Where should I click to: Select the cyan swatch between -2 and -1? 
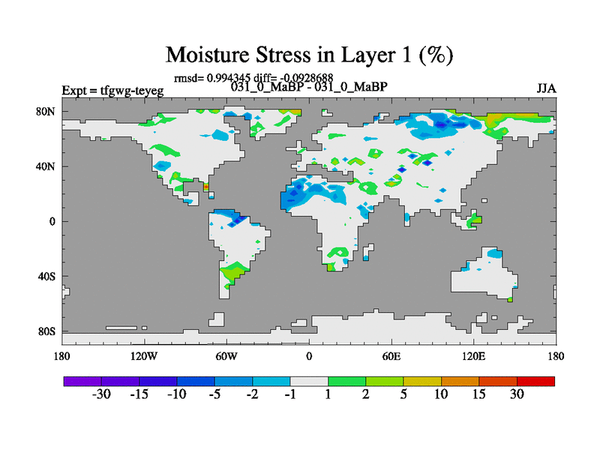[271, 381]
